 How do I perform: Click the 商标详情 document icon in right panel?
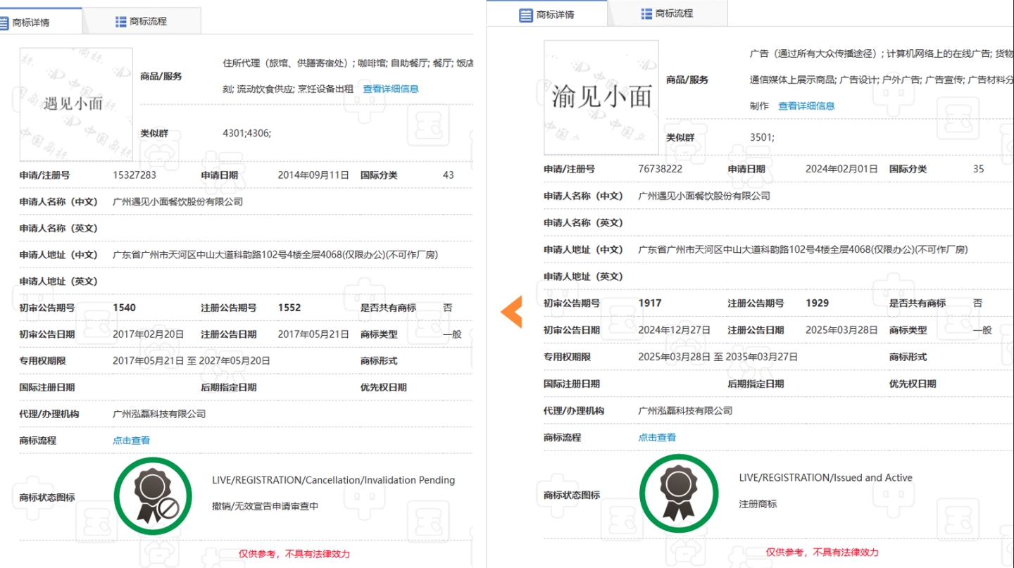point(526,15)
